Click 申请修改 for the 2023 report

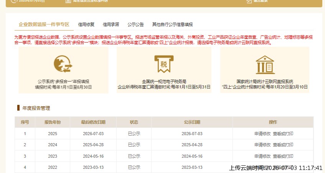coord(262,156)
